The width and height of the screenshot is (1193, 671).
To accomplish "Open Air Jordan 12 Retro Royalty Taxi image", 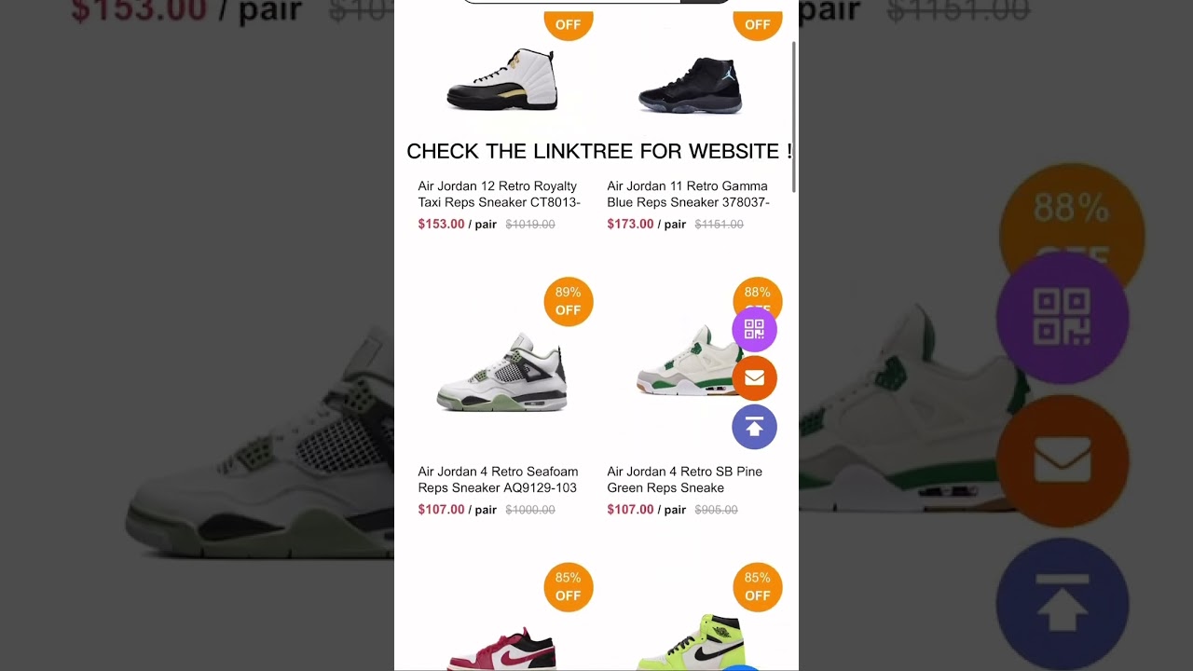I will click(x=502, y=79).
